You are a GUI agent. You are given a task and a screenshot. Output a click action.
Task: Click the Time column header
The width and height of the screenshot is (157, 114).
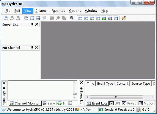pos(90,83)
